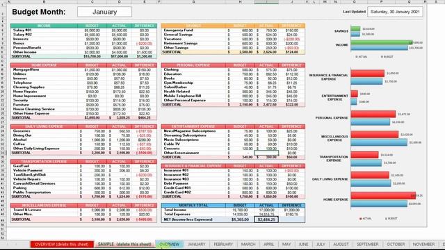Select the Total Expenses row label
The height and width of the screenshot is (250, 445).
[177, 214]
